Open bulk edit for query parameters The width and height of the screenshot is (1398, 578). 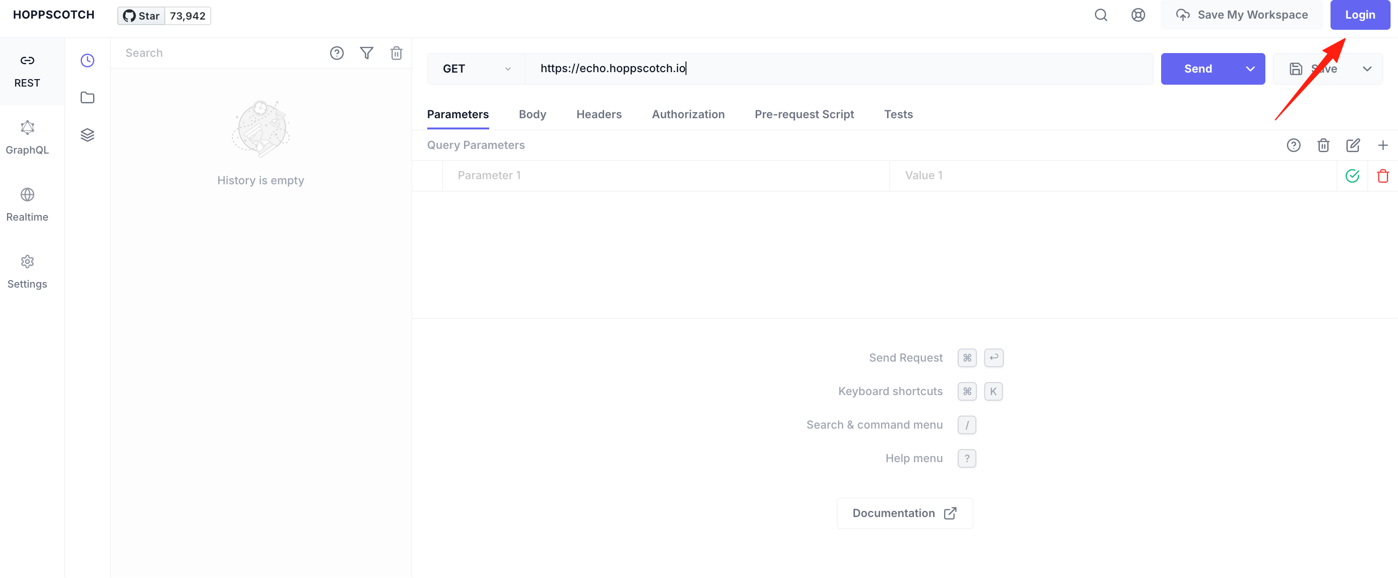tap(1353, 145)
